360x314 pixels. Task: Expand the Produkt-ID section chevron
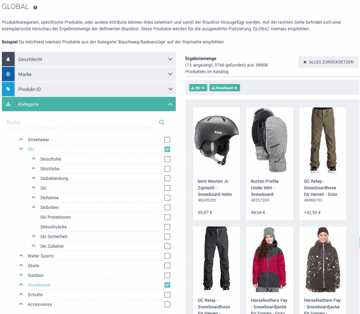pos(170,89)
